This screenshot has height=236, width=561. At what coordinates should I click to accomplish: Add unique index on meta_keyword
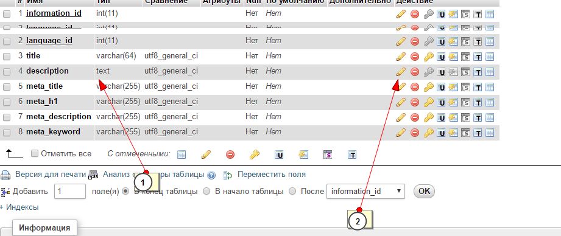point(442,133)
